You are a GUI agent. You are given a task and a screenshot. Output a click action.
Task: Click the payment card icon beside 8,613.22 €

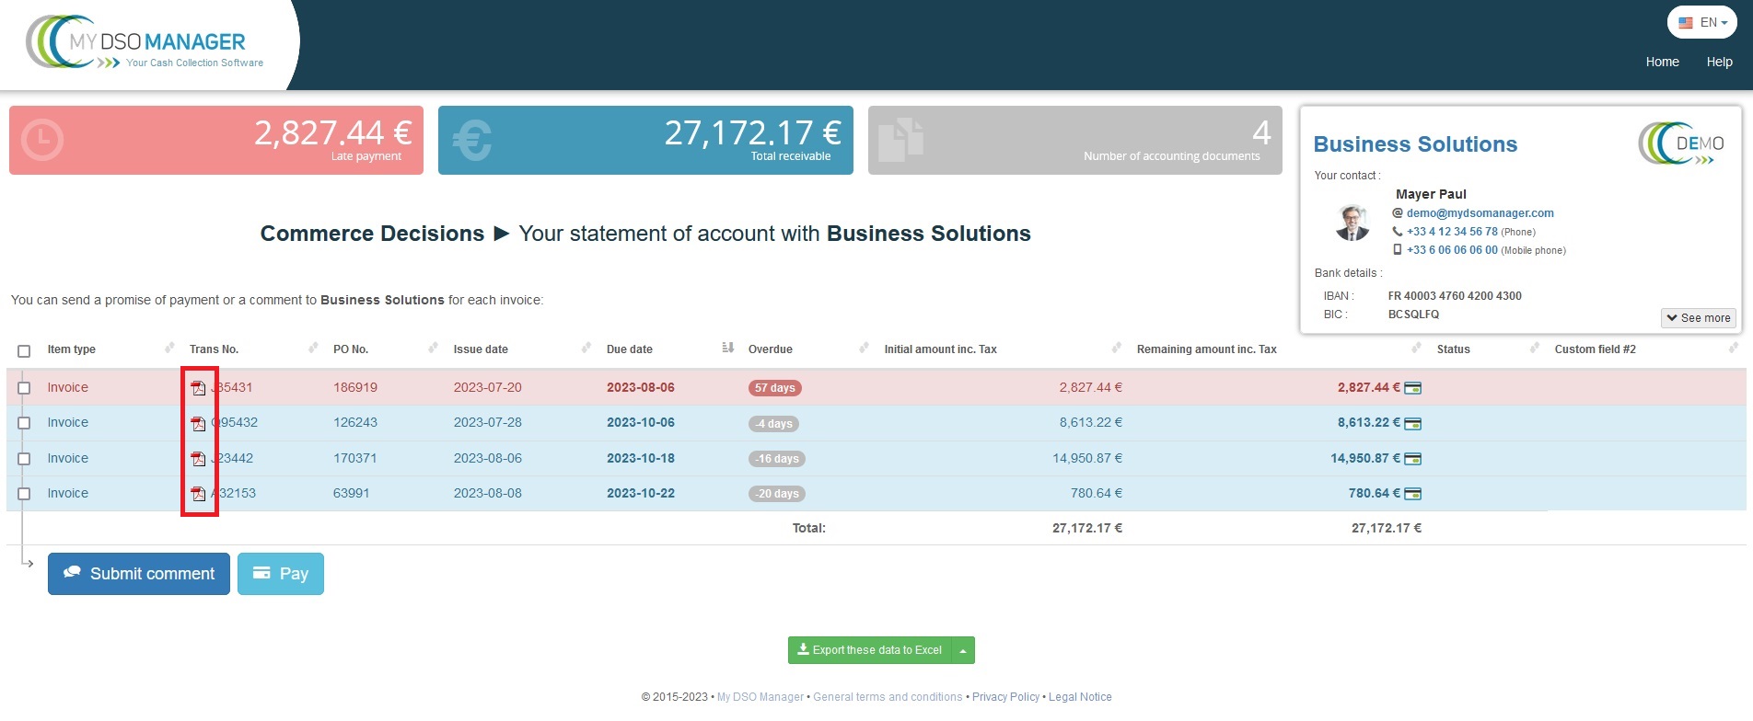point(1412,423)
